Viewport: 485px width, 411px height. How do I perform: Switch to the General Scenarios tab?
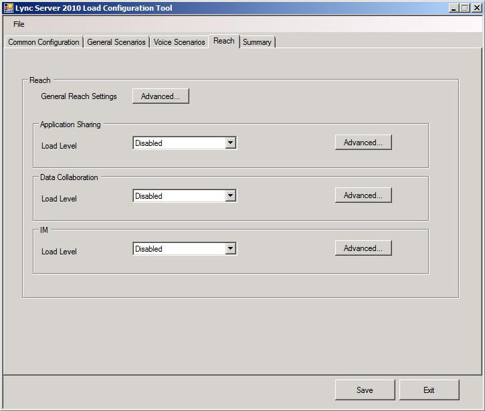116,42
